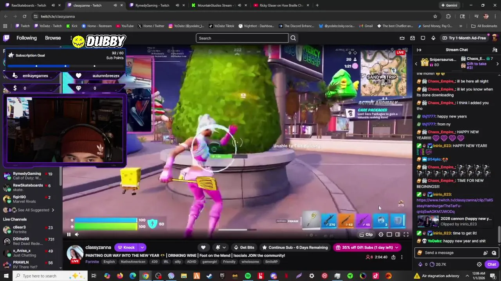The width and height of the screenshot is (501, 281).
Task: Open the emote picker in chat input
Action: 494,253
